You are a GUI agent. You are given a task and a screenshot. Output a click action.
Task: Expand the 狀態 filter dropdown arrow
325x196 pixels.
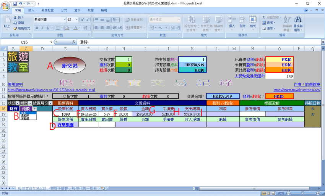[18, 103]
